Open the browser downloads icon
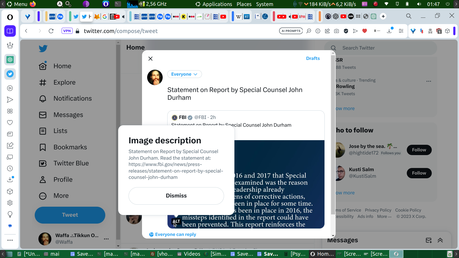459x258 pixels. coord(389,31)
